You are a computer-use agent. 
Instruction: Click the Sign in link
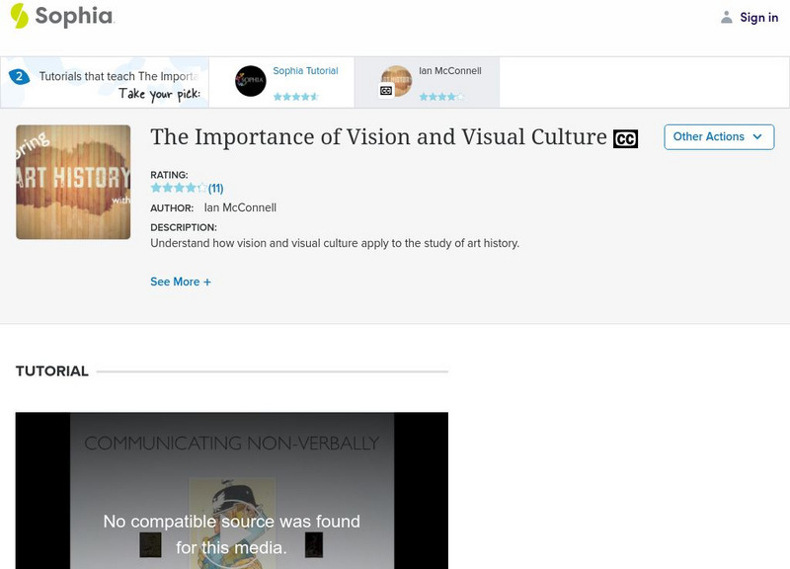pos(758,17)
